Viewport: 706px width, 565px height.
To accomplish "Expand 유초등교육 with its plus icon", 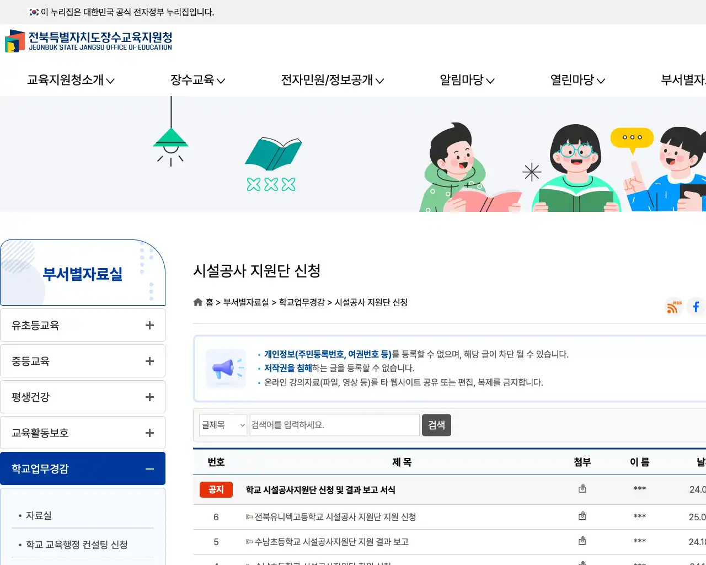I will point(149,325).
